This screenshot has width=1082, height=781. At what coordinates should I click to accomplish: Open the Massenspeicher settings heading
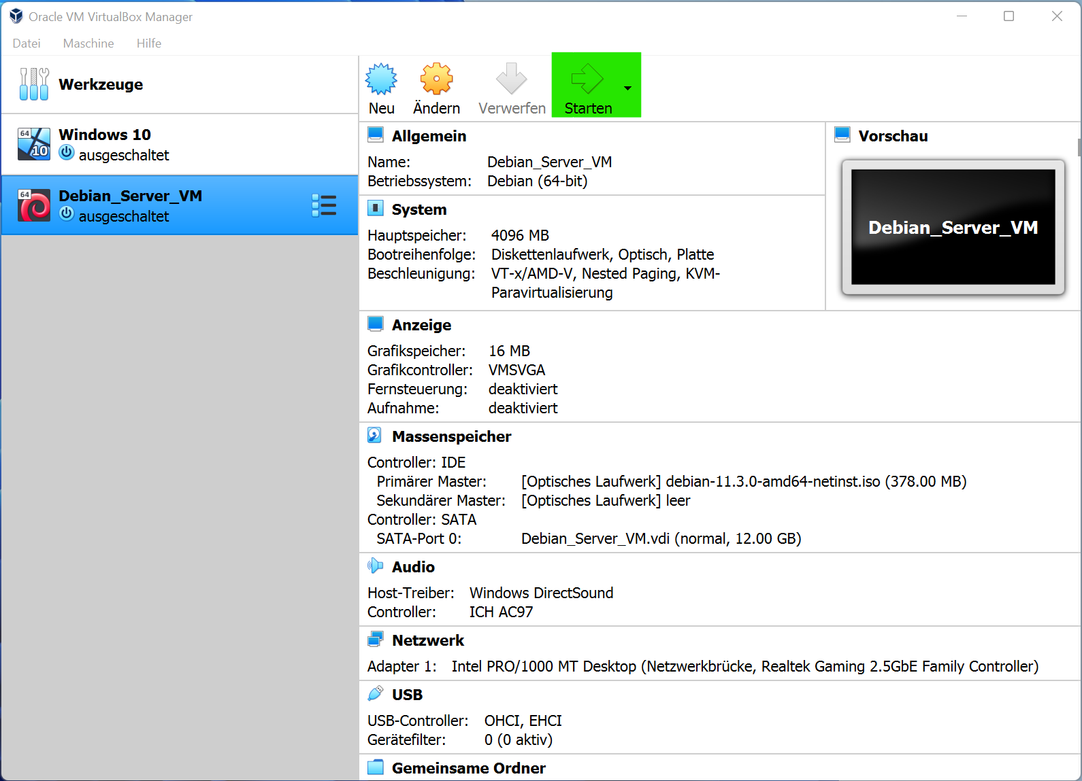pyautogui.click(x=452, y=436)
